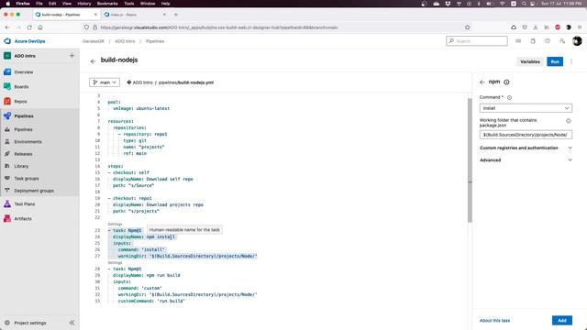
Task: Go back in browser history
Action: [7, 27]
